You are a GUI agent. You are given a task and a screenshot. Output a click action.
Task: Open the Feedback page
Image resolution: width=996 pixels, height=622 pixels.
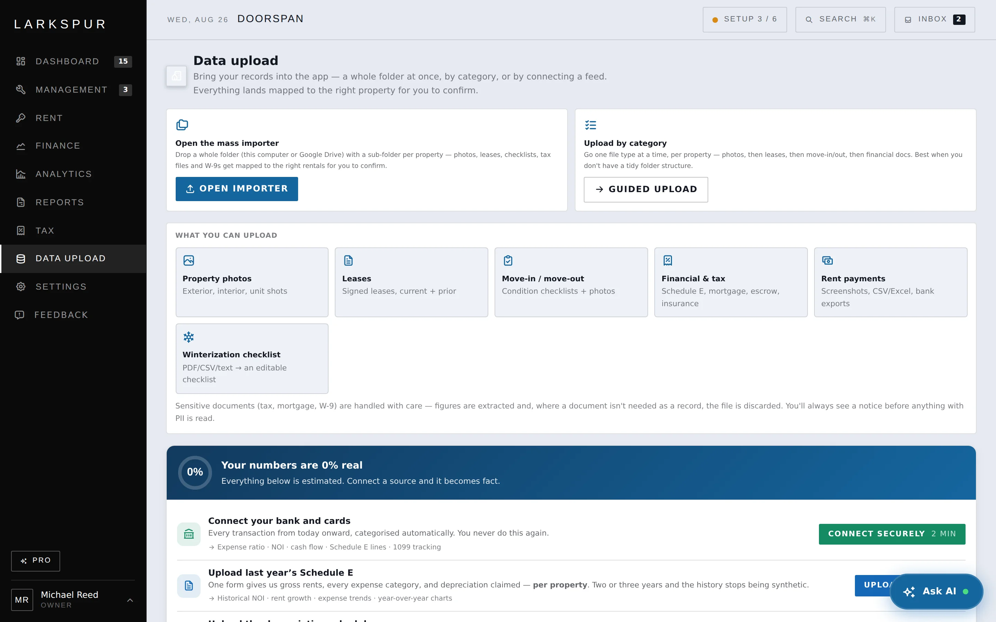(x=73, y=315)
